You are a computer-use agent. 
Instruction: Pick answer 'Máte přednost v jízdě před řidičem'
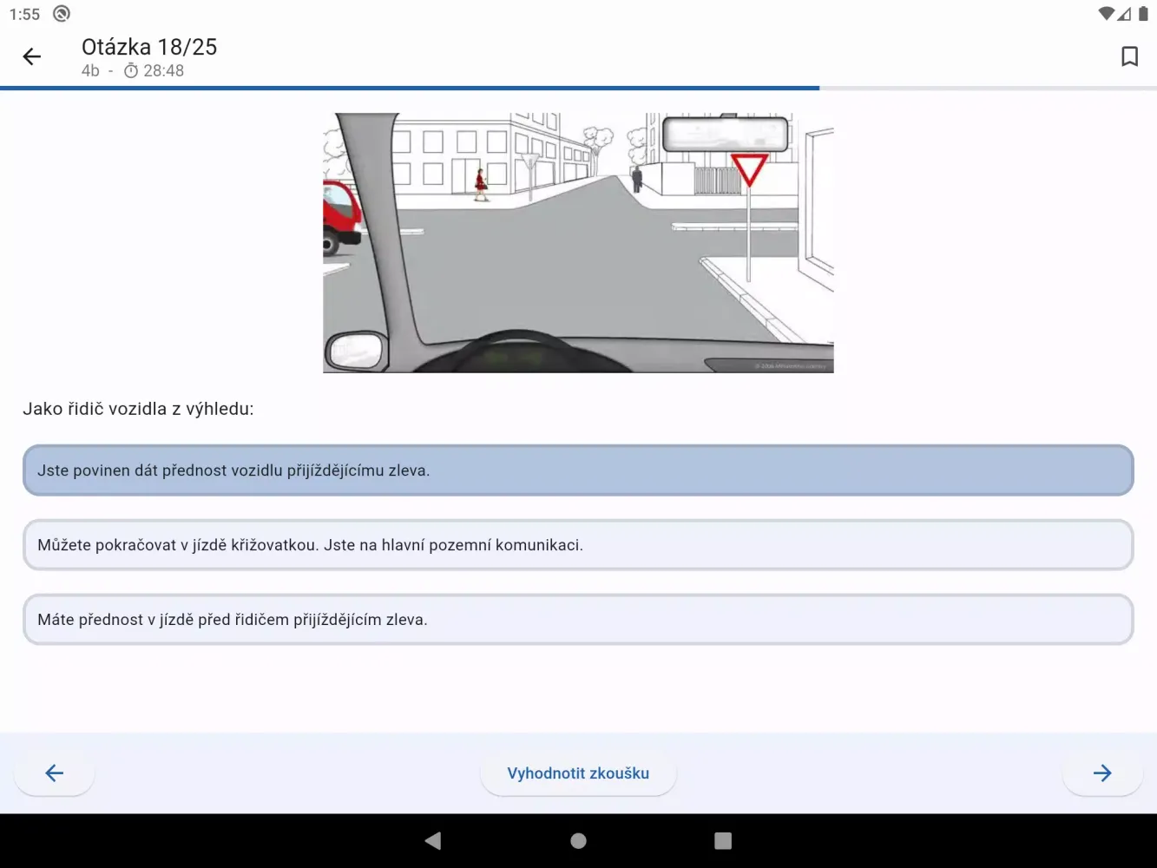coord(578,620)
